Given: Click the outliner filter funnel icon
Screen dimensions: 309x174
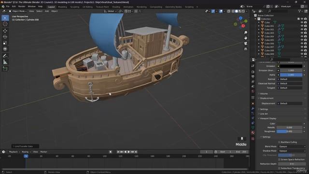Looking at the screenshot, I should 299,11.
